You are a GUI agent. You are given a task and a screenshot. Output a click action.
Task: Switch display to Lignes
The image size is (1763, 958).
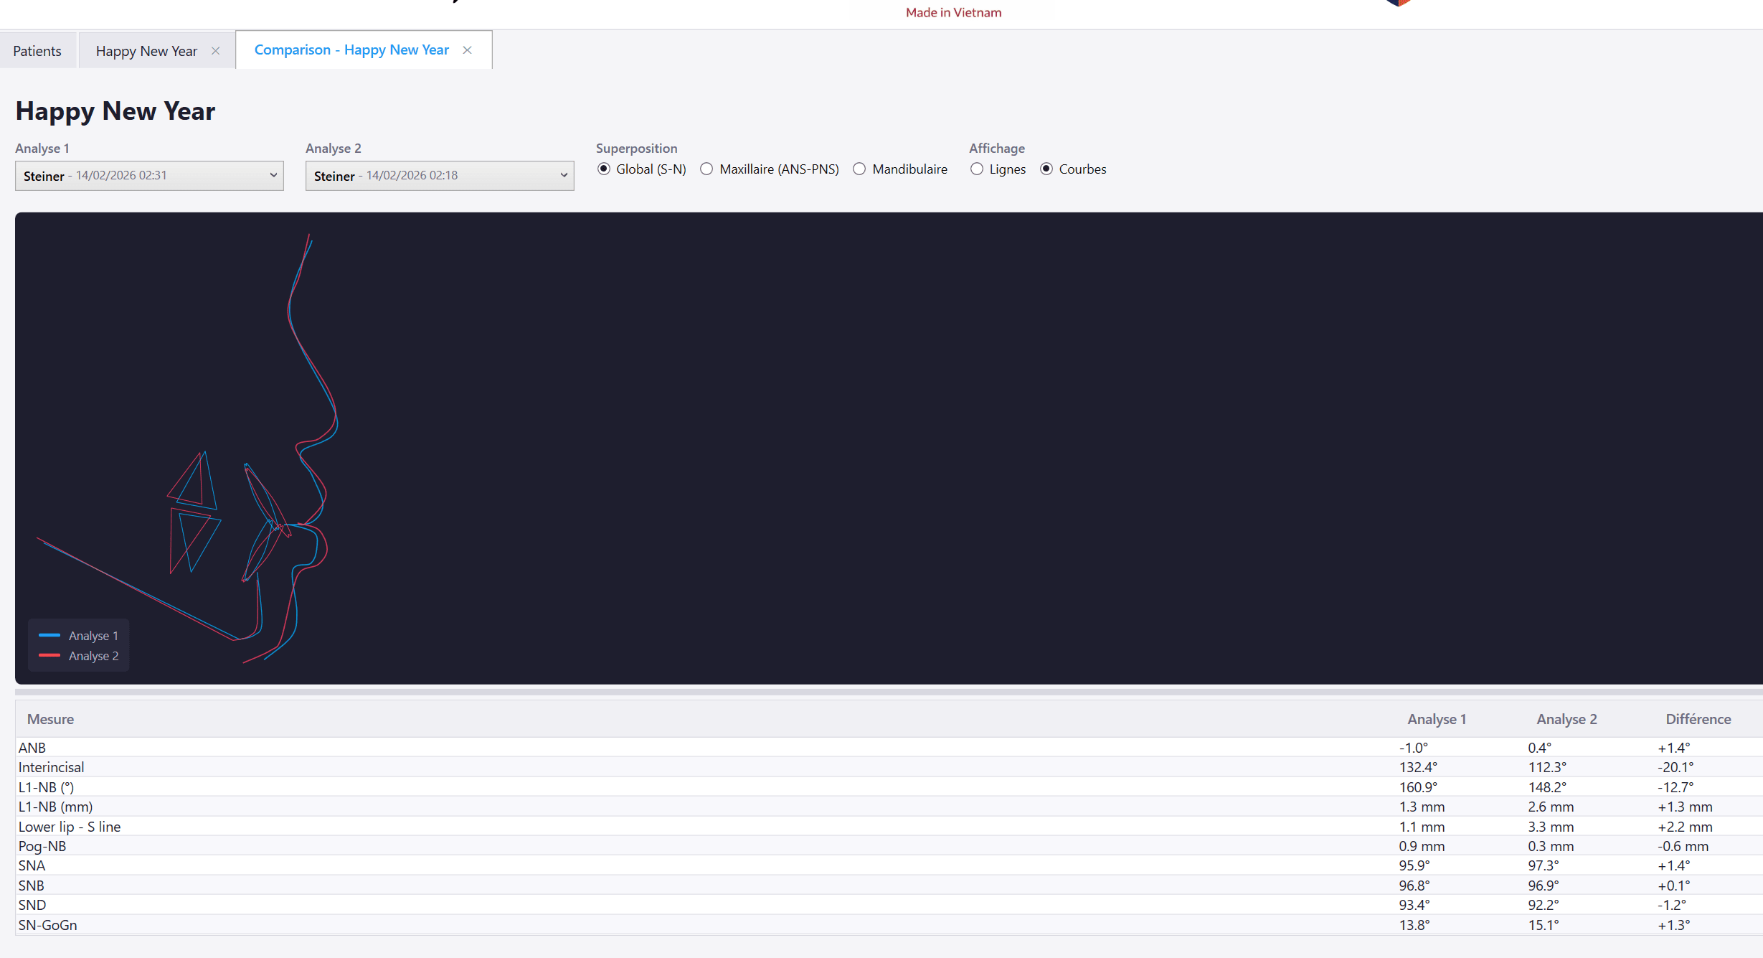[x=977, y=169]
